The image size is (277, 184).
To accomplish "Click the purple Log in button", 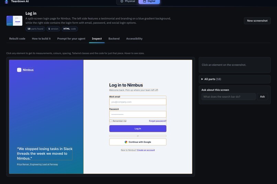I will (138, 128).
